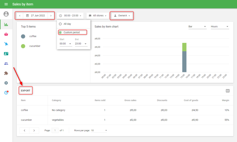Open the Hours grouping dropdown
Viewport: 237px width, 142px height.
click(220, 27)
